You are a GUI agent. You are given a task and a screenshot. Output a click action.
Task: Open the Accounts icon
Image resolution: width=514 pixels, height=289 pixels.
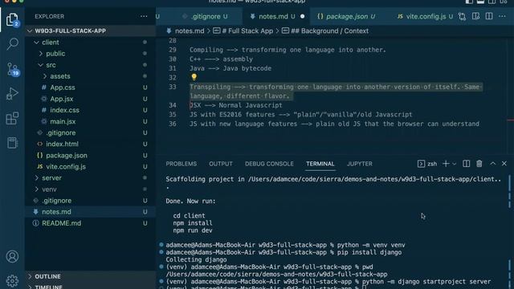coord(12,257)
